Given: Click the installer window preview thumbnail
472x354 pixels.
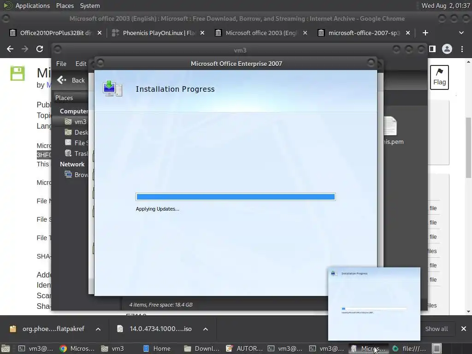Looking at the screenshot, I should point(374,304).
